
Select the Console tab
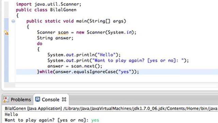click(51, 99)
